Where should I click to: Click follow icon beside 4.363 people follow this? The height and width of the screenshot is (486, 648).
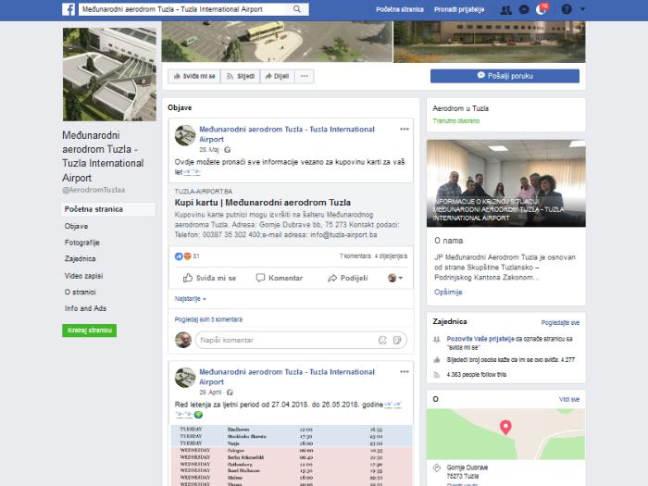[437, 375]
